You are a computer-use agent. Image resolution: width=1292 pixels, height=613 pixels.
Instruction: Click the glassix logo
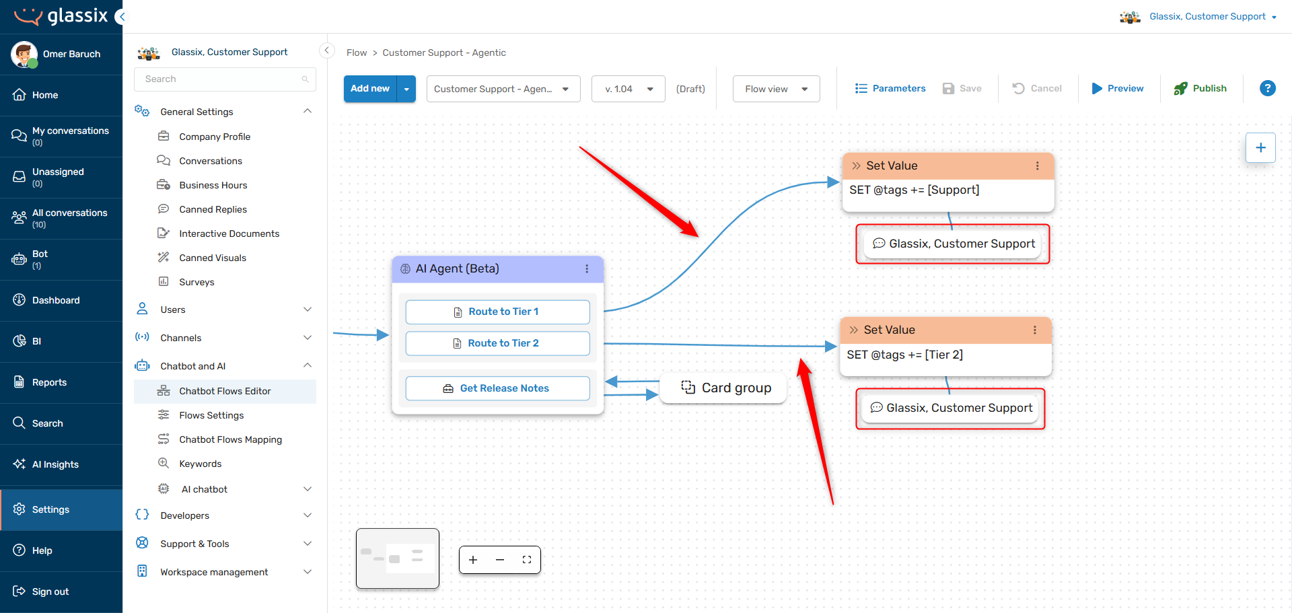click(x=61, y=16)
